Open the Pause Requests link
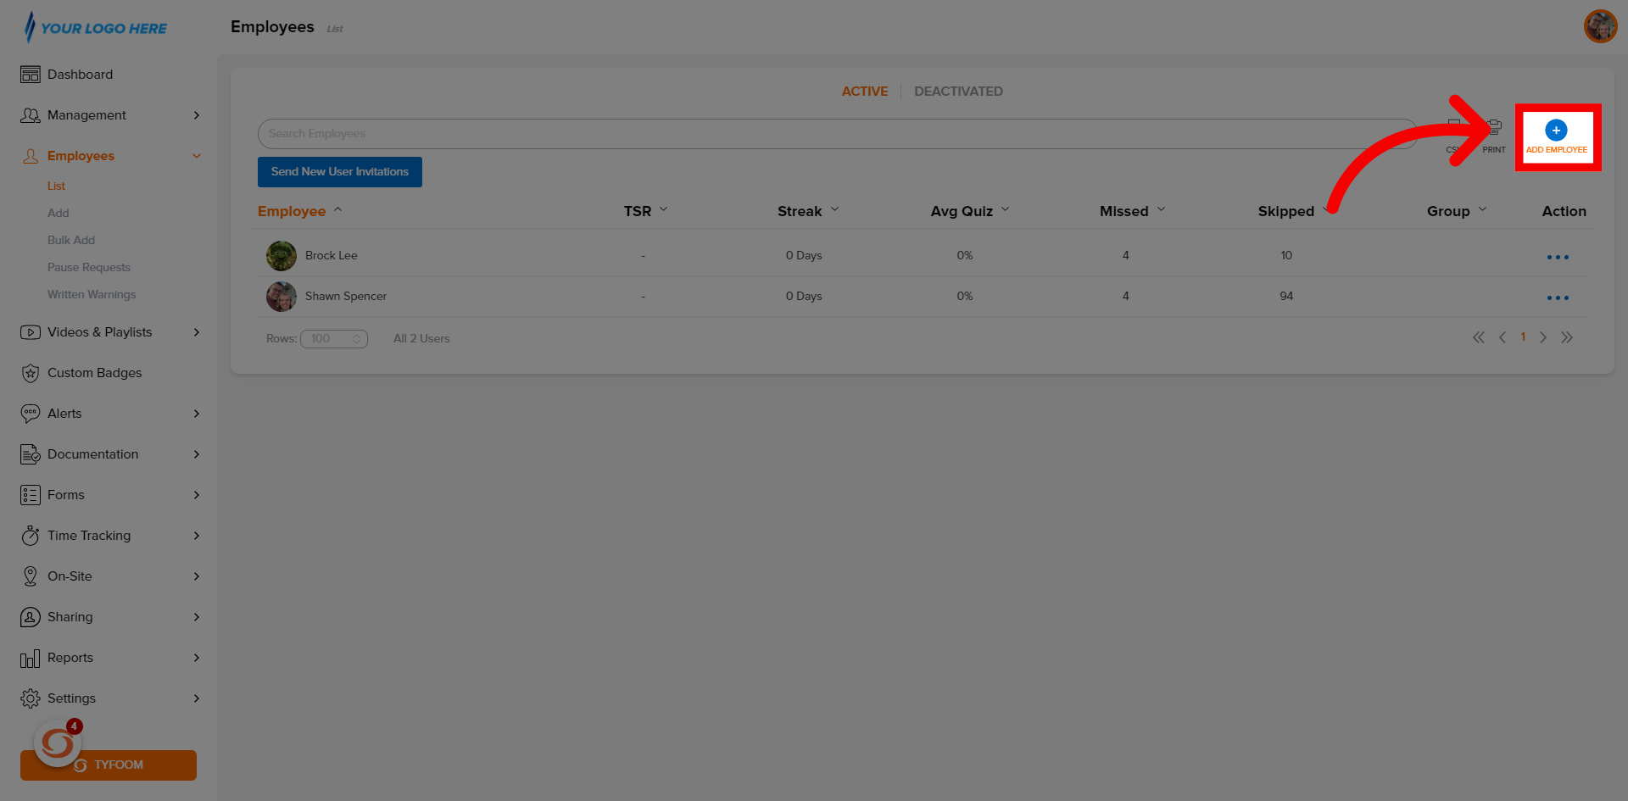Viewport: 1628px width, 801px height. [x=89, y=267]
